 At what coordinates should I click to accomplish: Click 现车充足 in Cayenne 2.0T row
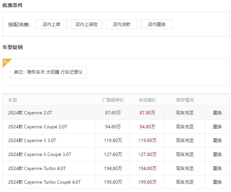[x=185, y=113]
